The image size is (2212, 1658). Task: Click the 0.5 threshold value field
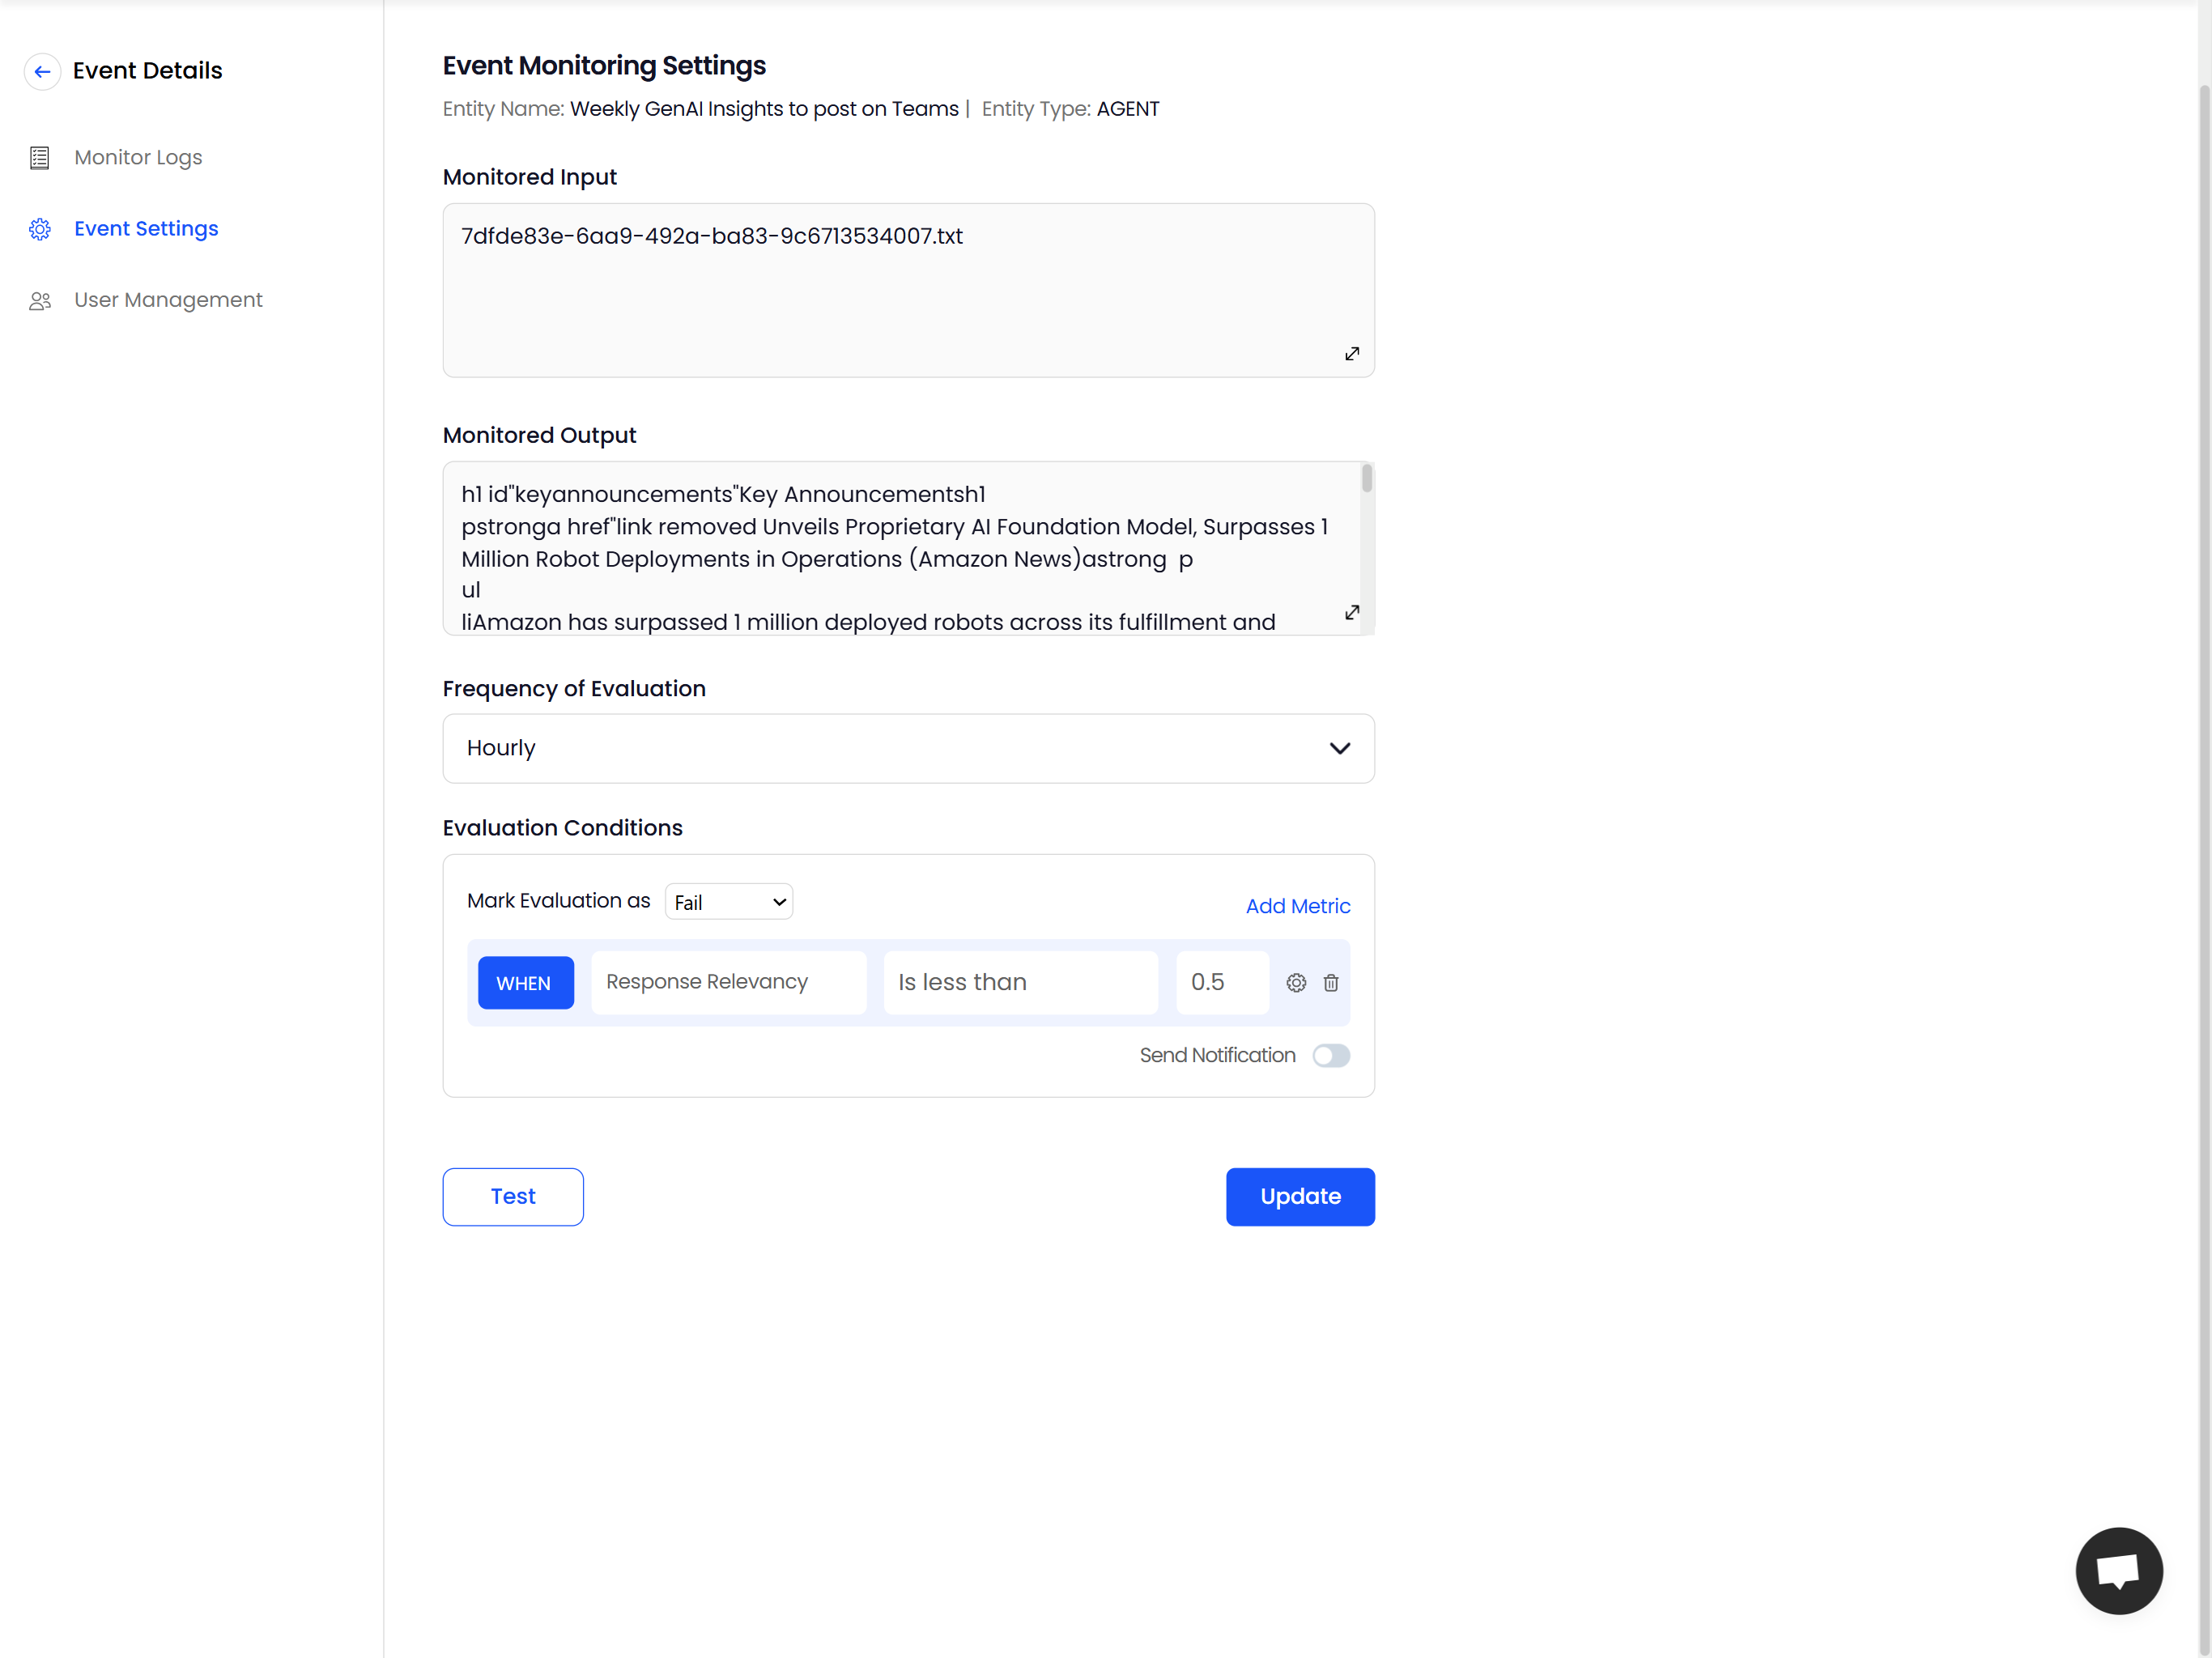(1222, 983)
